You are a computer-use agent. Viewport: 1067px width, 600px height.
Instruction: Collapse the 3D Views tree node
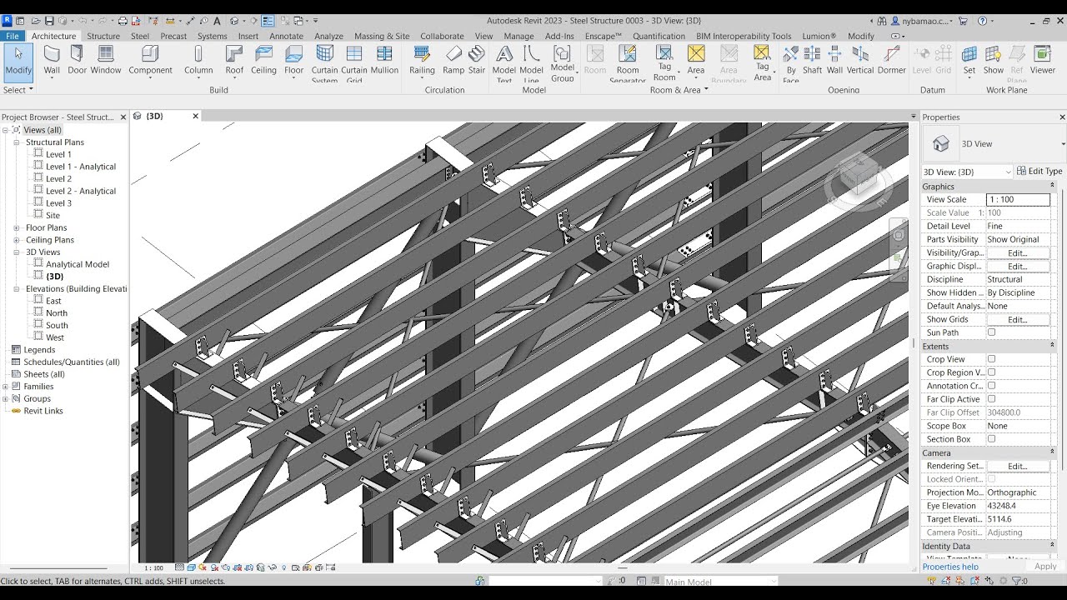click(x=16, y=252)
